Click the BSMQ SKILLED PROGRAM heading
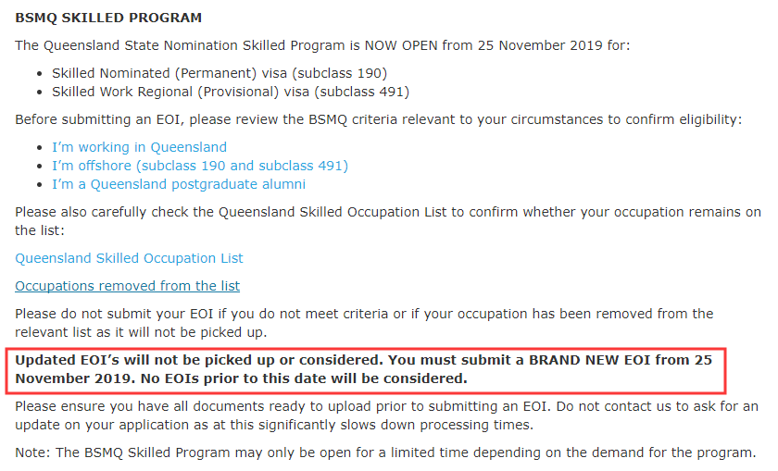 click(108, 18)
